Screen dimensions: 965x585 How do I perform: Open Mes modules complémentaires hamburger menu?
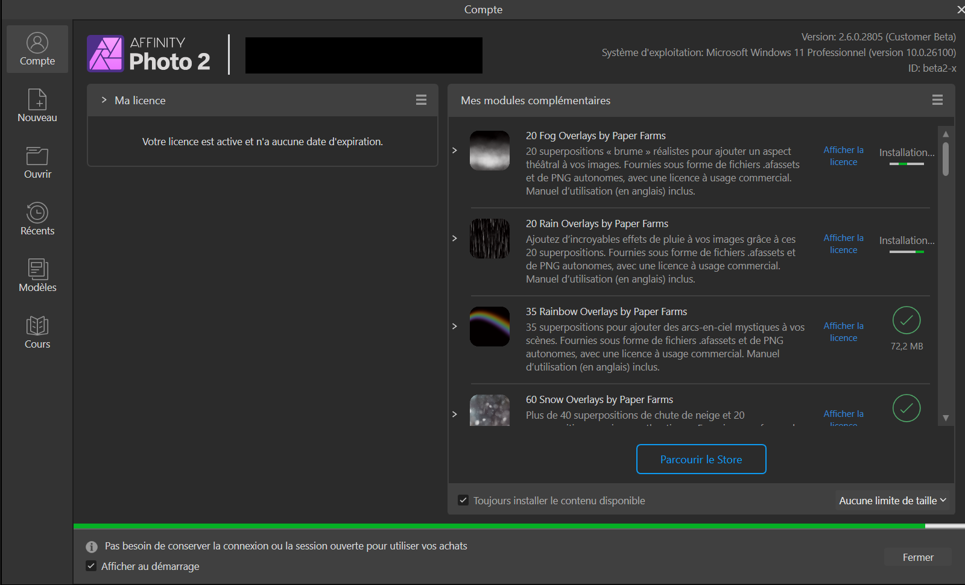[x=937, y=100]
